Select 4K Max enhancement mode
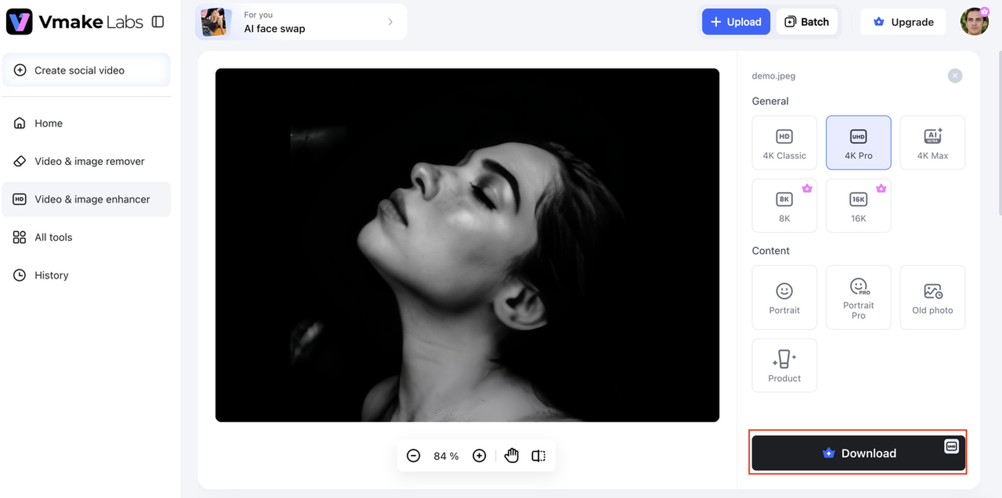This screenshot has width=1002, height=498. pos(932,143)
